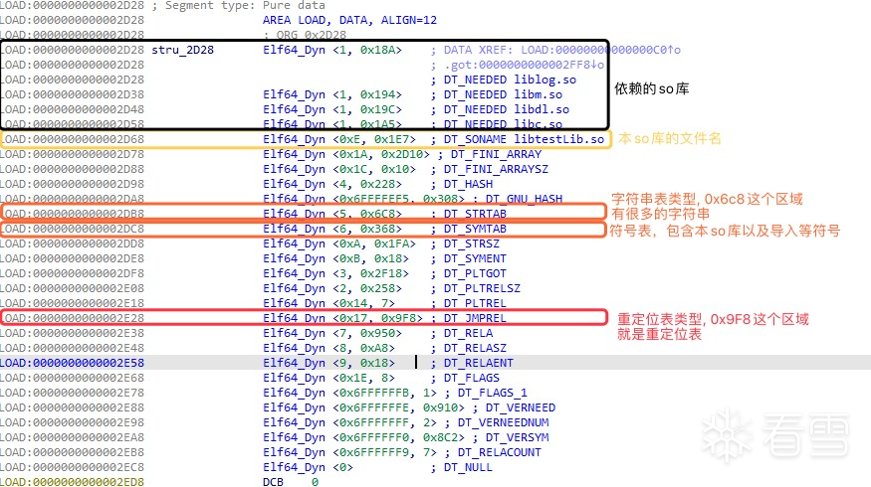This screenshot has height=487, width=871.
Task: Select the DT_HASH comment
Action: (x=468, y=184)
